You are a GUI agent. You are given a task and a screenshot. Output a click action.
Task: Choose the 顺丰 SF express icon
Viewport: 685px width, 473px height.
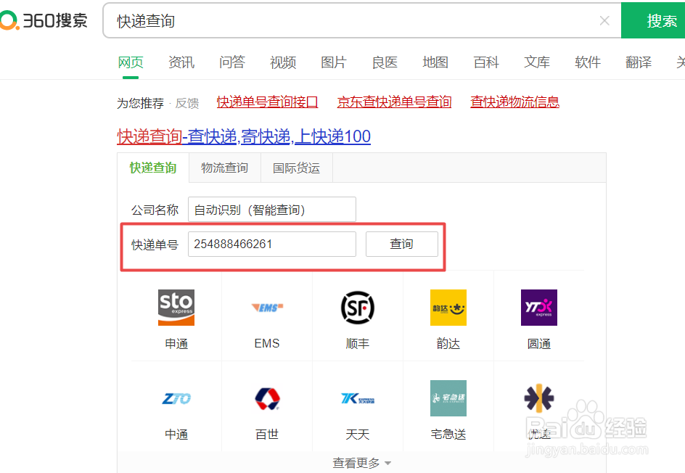(x=357, y=308)
